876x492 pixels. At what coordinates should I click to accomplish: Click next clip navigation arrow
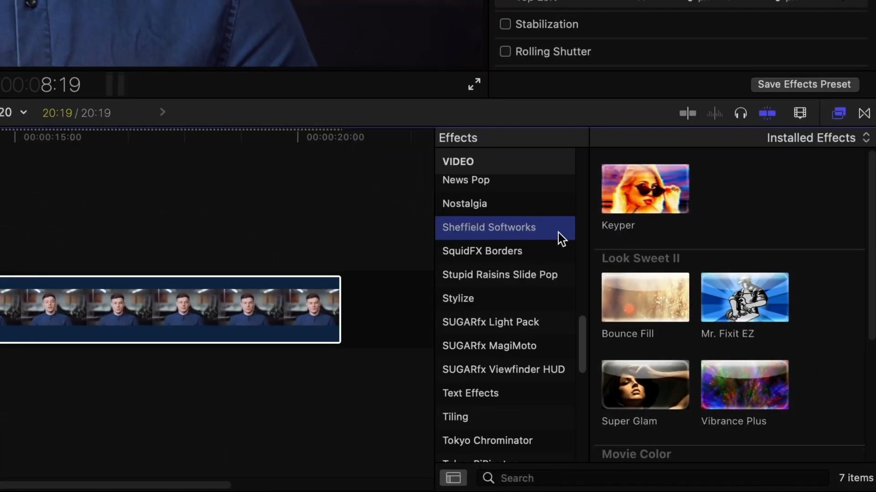tap(163, 113)
